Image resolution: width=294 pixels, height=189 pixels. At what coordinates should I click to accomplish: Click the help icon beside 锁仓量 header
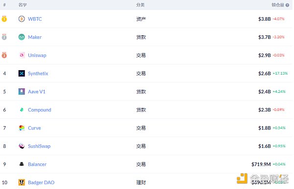point(287,5)
